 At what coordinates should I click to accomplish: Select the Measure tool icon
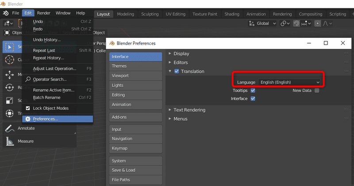click(x=9, y=141)
